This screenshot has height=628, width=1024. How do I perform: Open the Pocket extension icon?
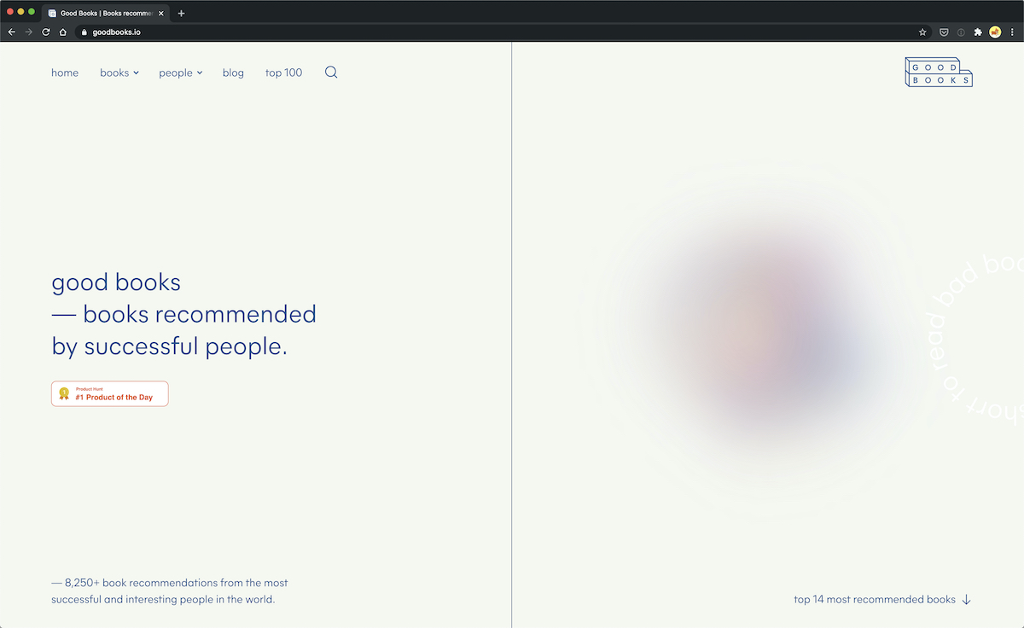(944, 32)
